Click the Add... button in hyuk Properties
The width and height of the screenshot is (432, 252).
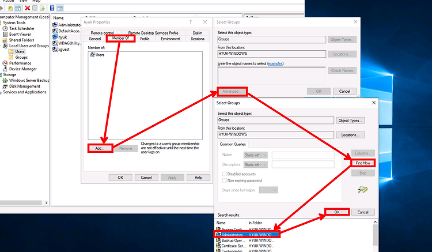100,148
